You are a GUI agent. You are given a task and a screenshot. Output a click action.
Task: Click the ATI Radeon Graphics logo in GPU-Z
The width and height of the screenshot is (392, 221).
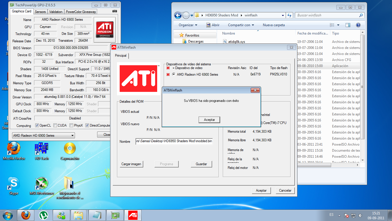pos(105,29)
